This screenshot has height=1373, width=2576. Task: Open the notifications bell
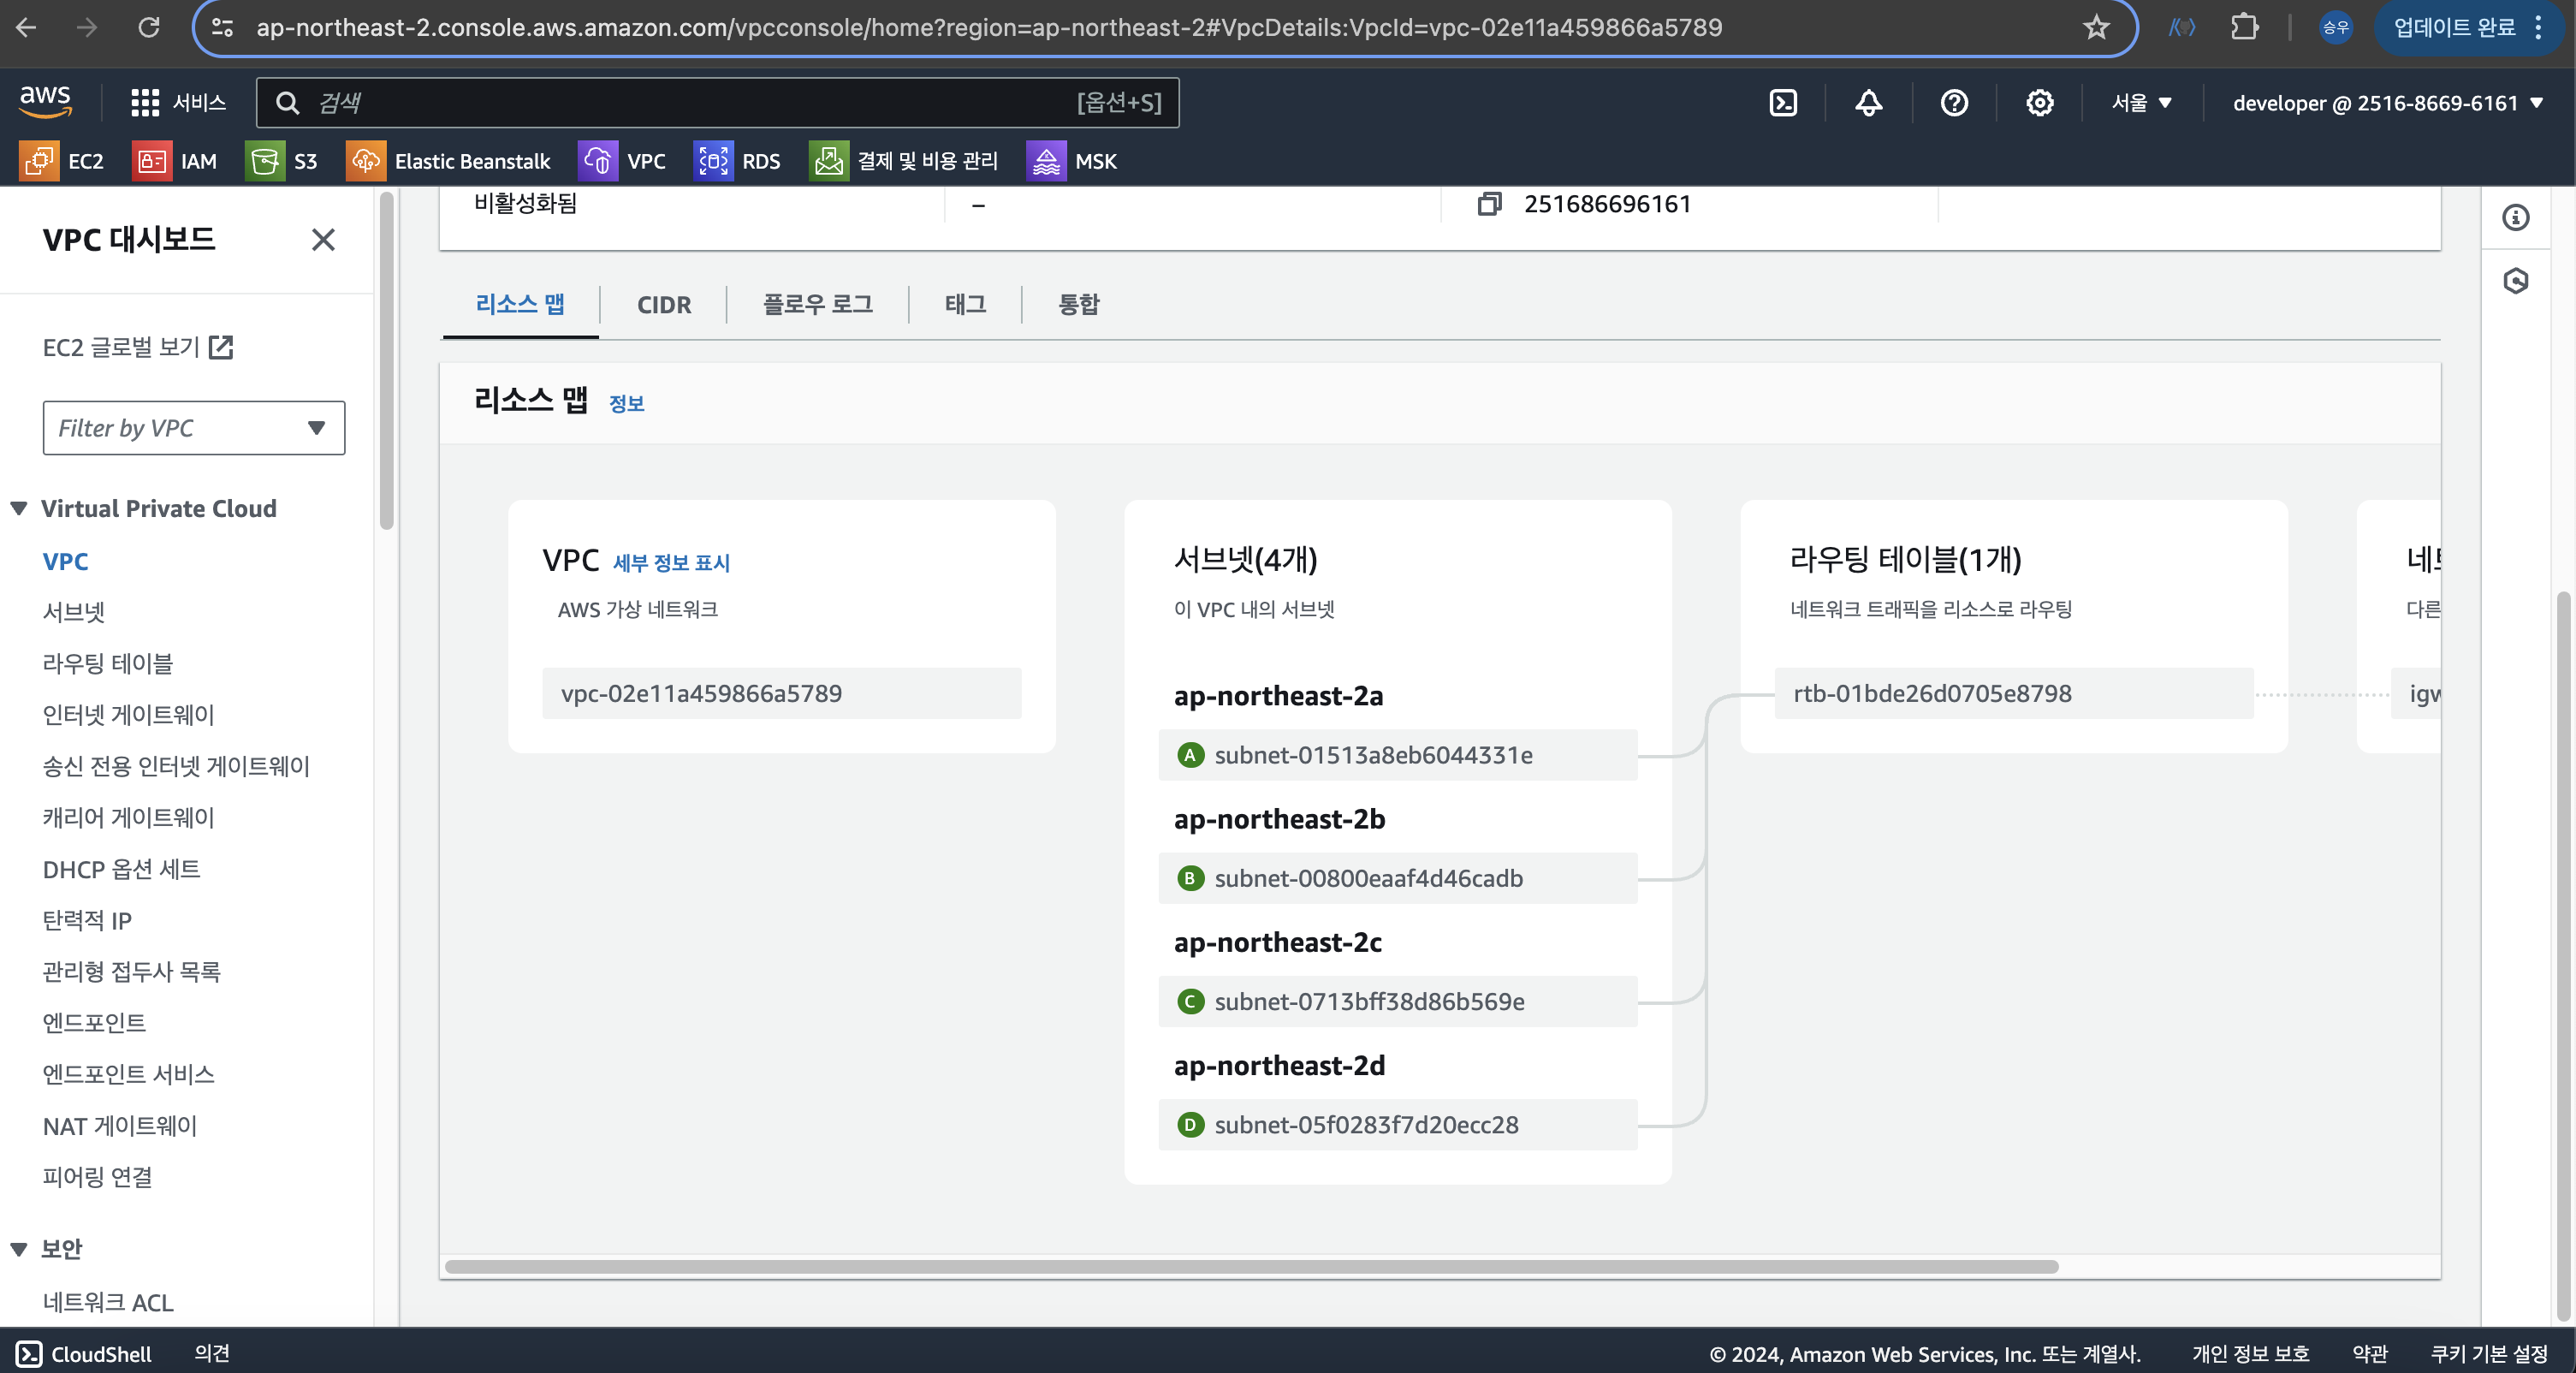click(1868, 103)
